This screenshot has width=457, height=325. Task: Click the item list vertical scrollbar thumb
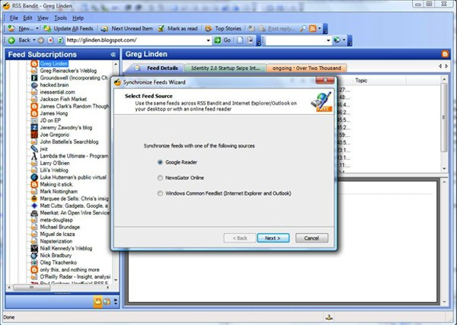tap(444, 117)
